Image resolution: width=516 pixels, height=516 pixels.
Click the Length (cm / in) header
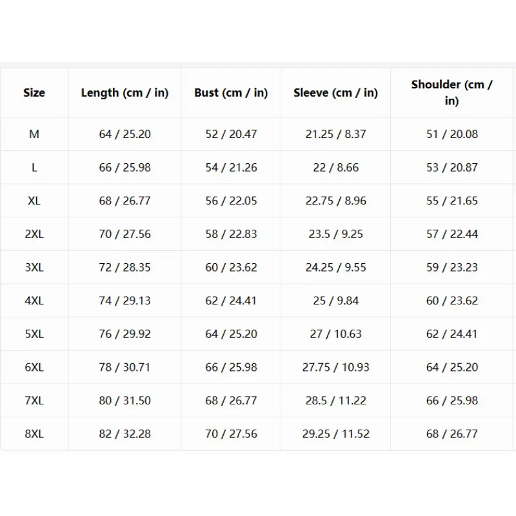pos(124,93)
